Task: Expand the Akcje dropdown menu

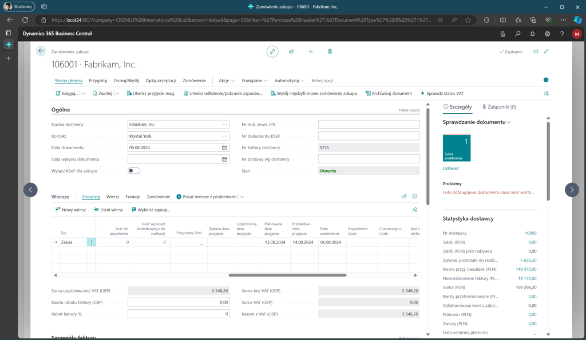Action: click(x=226, y=81)
